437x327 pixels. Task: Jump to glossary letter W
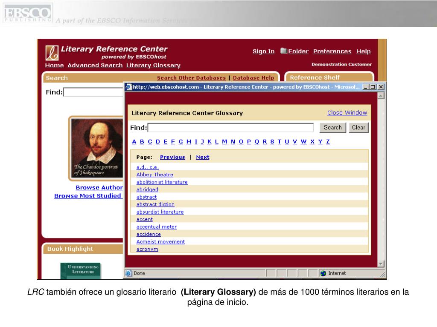point(303,142)
